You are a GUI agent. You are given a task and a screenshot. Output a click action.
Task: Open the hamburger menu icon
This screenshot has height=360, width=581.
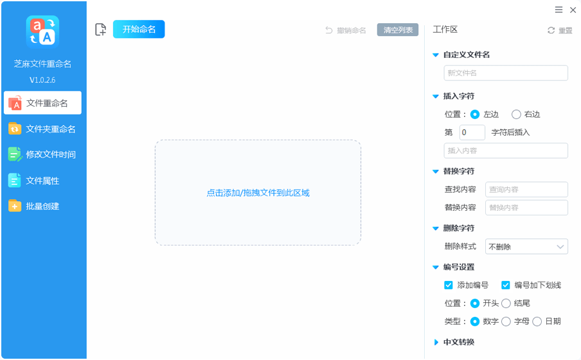pos(559,10)
